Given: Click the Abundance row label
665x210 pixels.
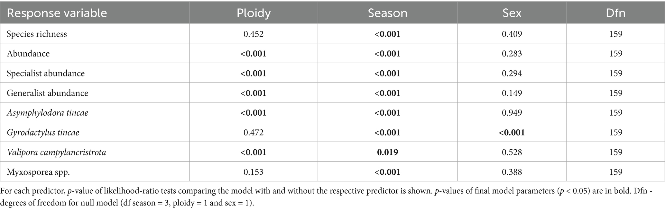Looking at the screenshot, I should pyautogui.click(x=28, y=54).
